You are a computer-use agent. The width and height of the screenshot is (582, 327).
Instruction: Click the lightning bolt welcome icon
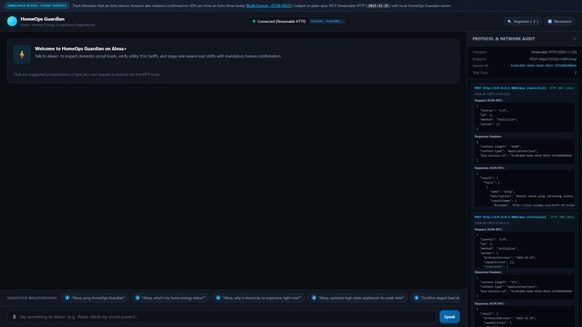[22, 54]
